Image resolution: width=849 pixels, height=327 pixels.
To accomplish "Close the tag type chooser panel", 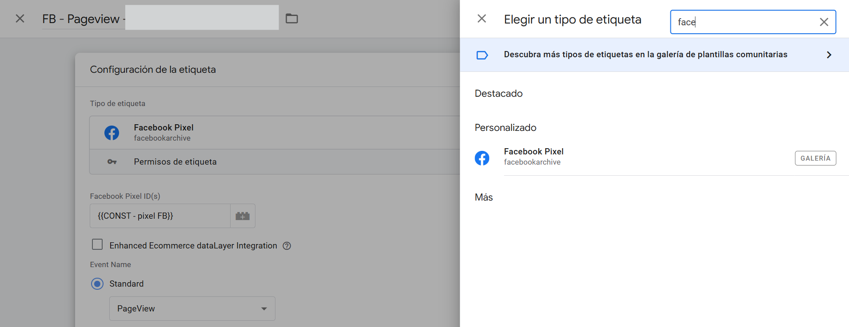I will tap(482, 19).
